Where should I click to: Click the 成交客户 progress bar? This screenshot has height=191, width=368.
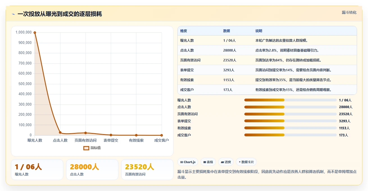coord(290,135)
